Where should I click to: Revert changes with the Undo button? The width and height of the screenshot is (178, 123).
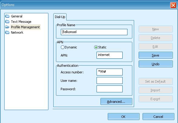[156, 64]
